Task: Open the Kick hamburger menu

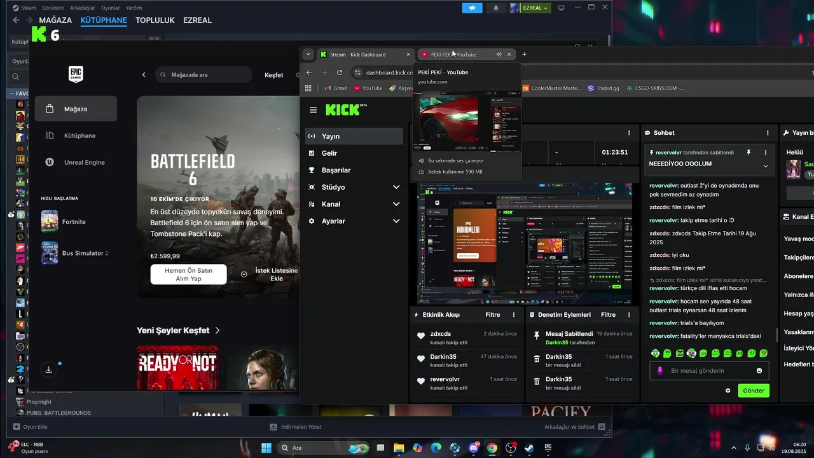Action: [313, 110]
